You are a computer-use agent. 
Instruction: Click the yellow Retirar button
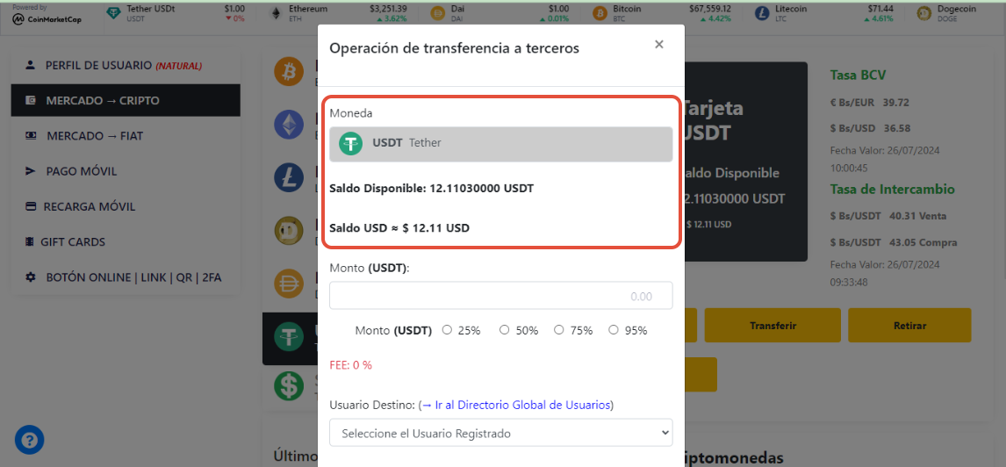click(909, 325)
